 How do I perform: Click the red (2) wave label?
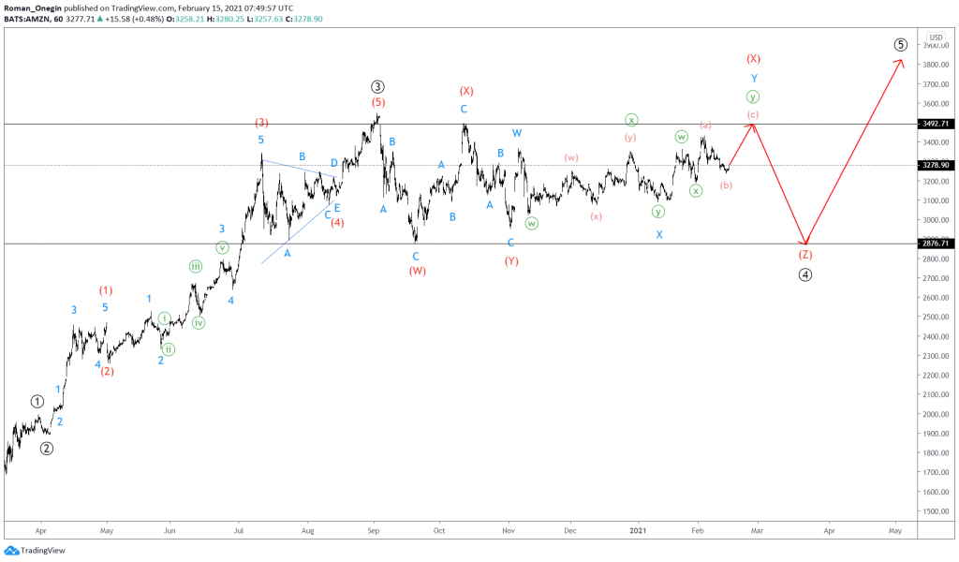click(107, 371)
